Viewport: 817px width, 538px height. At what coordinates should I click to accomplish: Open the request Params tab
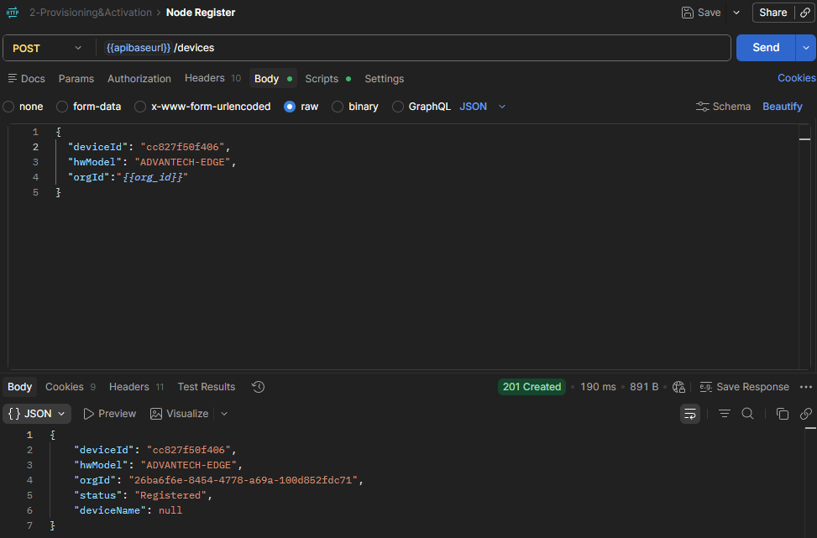76,79
